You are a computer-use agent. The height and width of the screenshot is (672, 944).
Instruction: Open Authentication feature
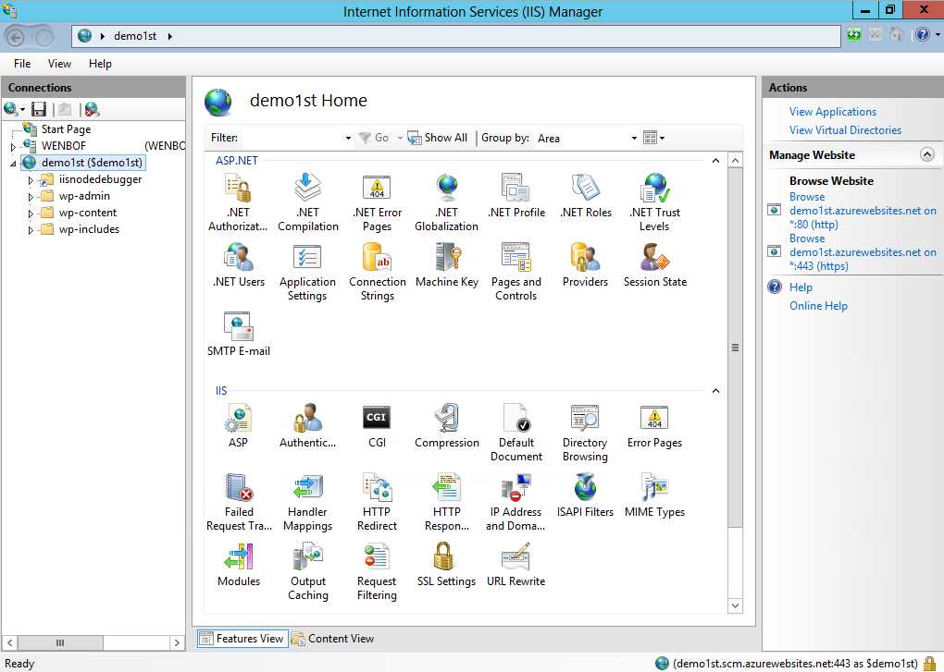(x=307, y=425)
